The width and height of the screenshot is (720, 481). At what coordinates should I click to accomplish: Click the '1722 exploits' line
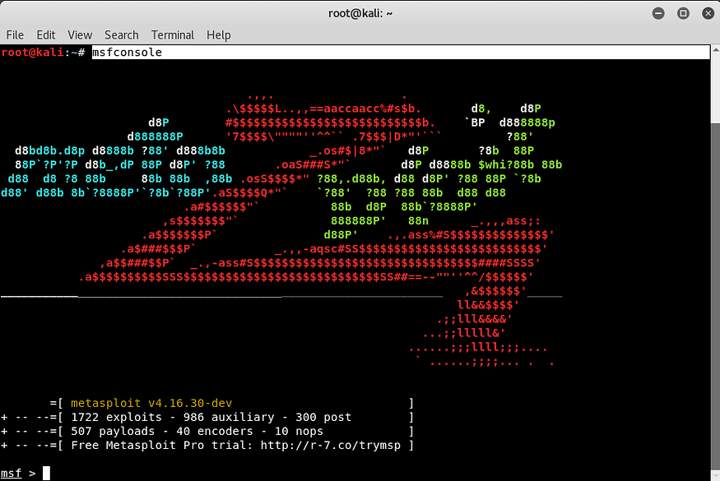211,417
